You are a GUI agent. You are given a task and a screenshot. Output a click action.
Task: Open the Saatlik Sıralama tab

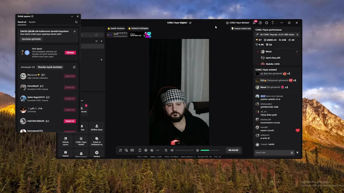116,28
